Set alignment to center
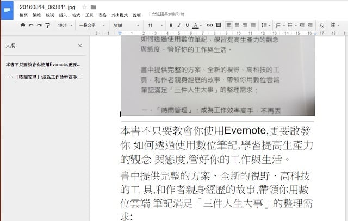This screenshot has height=221, width=348. (x=237, y=26)
